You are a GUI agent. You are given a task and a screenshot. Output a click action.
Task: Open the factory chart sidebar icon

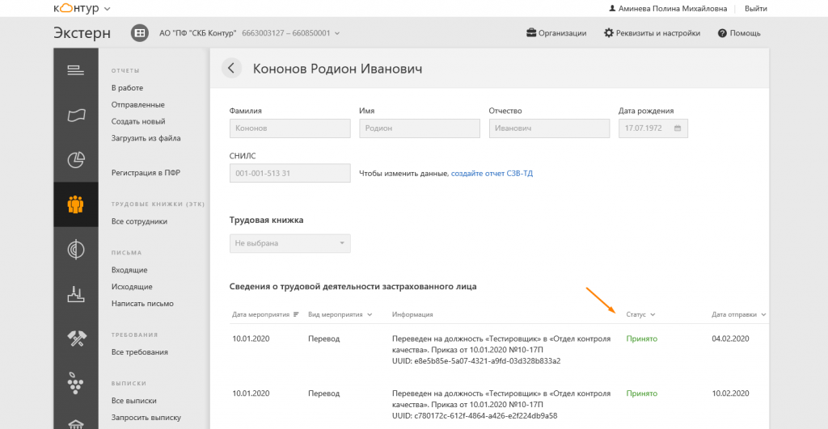(75, 294)
